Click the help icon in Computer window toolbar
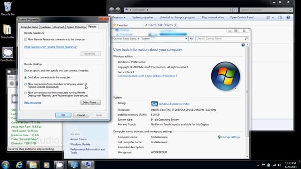 (x=288, y=17)
